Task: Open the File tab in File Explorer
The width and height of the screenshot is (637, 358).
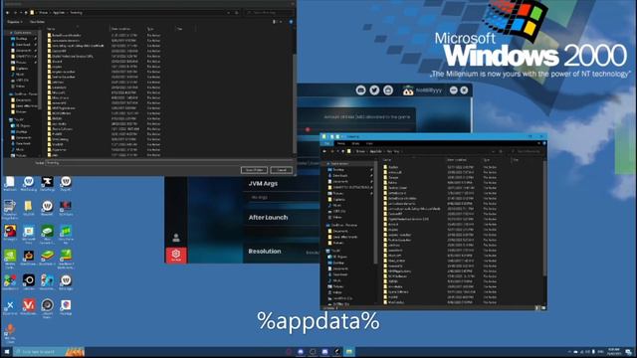Action: pos(326,143)
